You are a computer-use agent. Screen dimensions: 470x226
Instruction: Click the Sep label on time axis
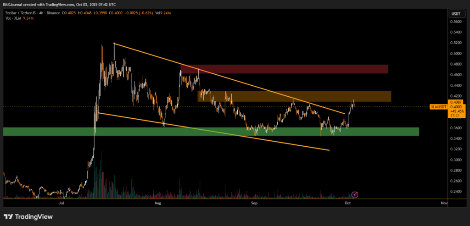coord(254,202)
